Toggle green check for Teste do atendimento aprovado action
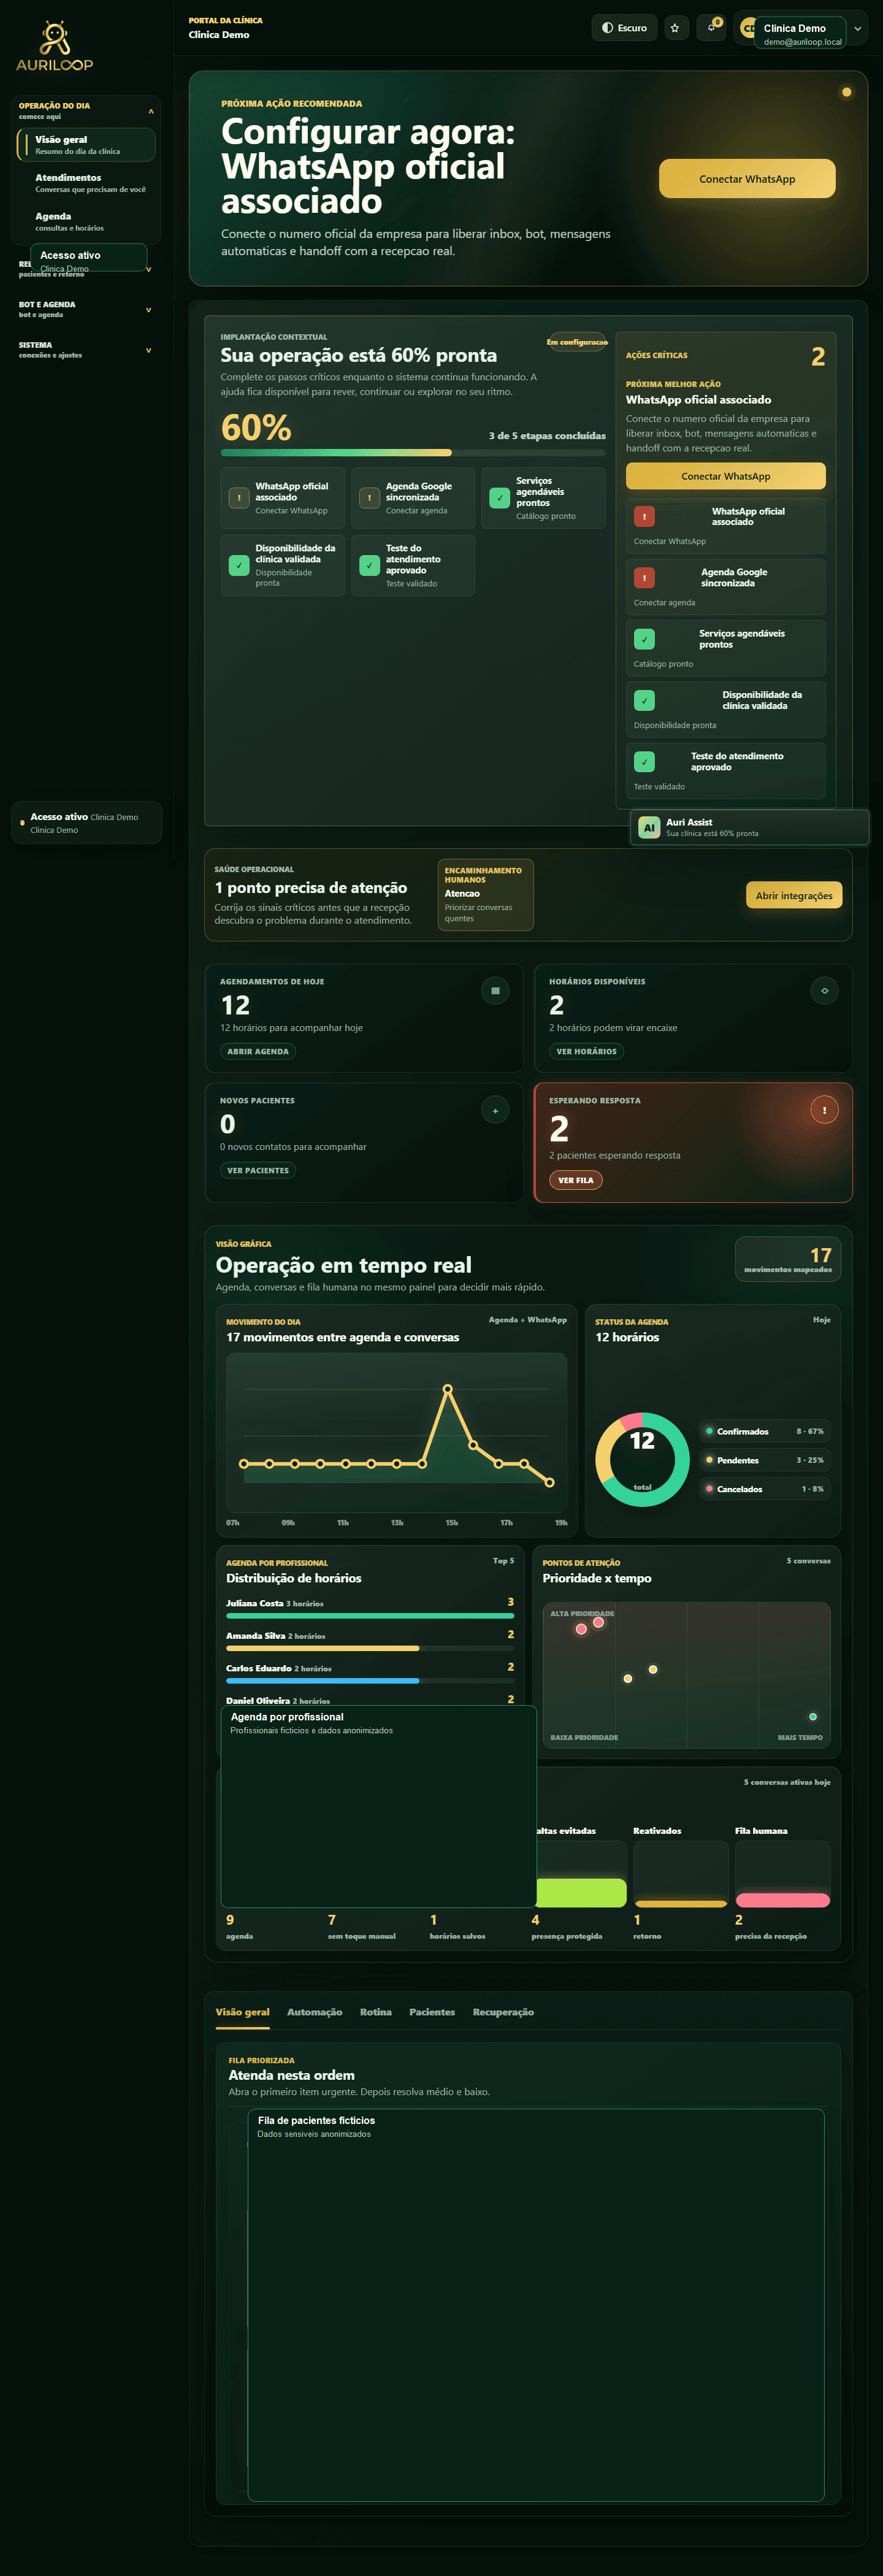Screen dimensions: 883x2576 tap(644, 761)
